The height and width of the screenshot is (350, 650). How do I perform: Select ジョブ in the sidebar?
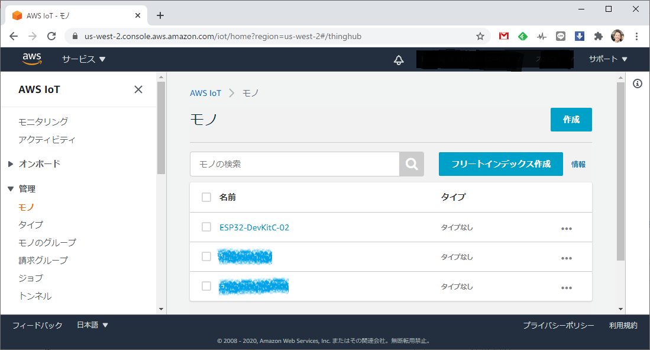point(31,278)
